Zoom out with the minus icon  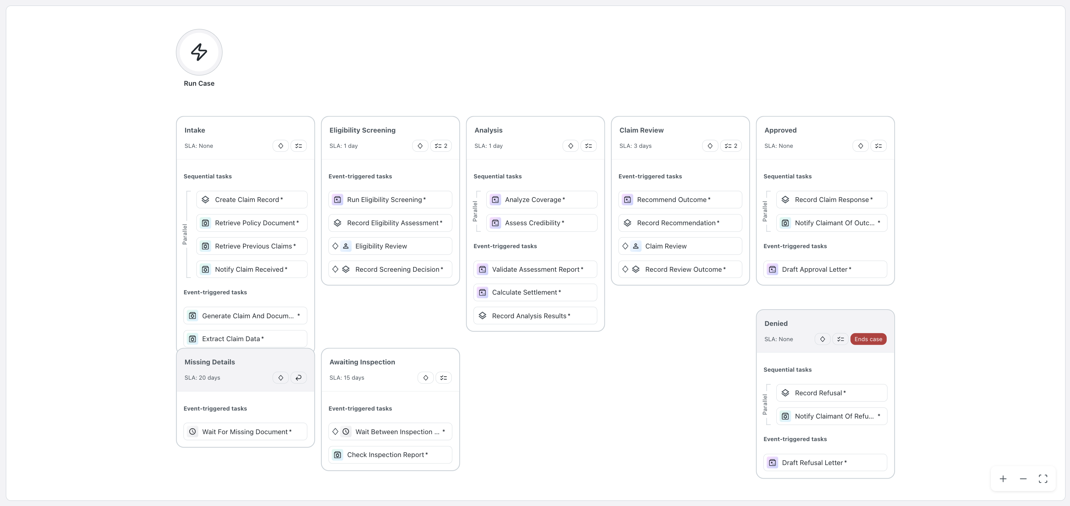(x=1023, y=479)
